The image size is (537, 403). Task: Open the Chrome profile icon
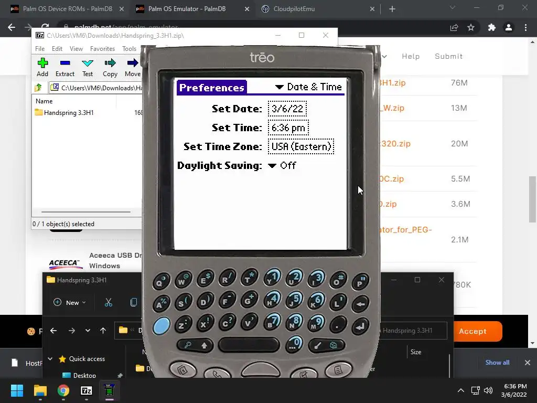tap(509, 27)
